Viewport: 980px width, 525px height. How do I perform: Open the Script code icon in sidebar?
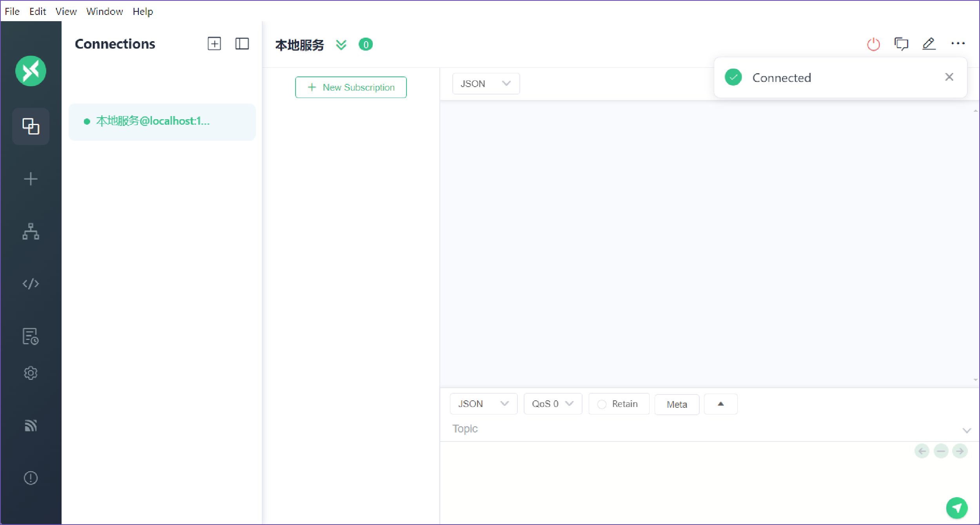31,283
